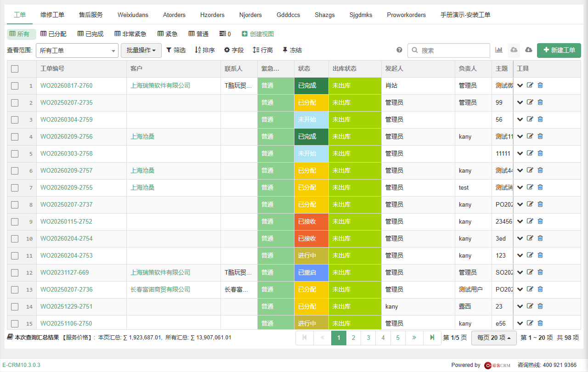Open the 查看范围 所有工单 dropdown
The height and width of the screenshot is (372, 588).
click(x=77, y=51)
